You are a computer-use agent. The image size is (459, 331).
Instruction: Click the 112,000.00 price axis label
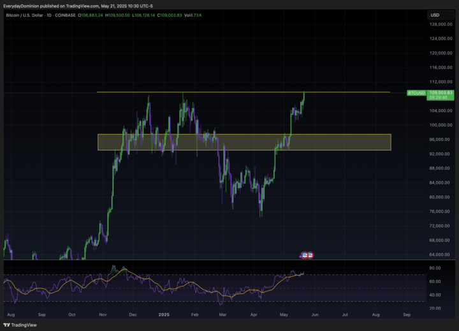tap(441, 82)
